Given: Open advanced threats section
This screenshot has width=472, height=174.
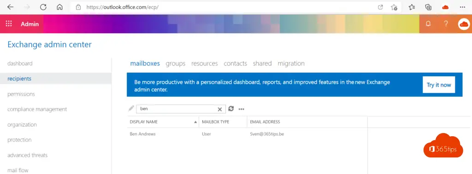Looking at the screenshot, I should (27, 155).
